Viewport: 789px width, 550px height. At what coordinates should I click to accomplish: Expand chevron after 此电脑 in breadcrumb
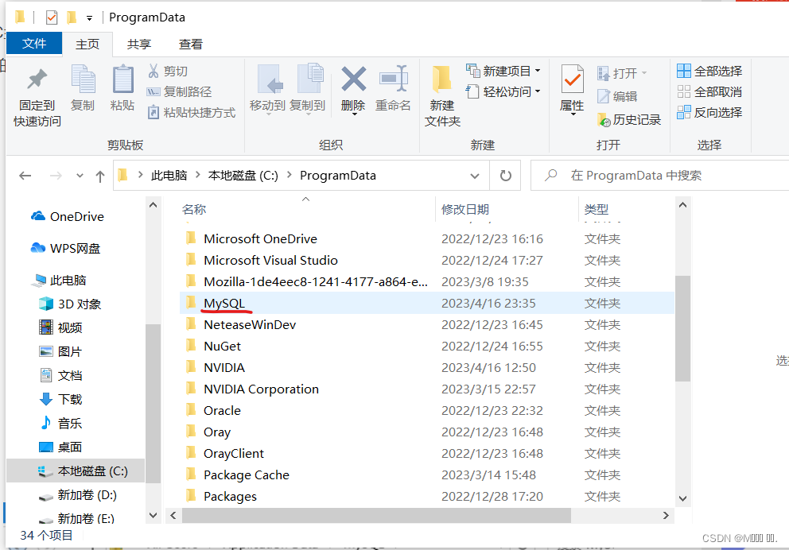(x=198, y=175)
